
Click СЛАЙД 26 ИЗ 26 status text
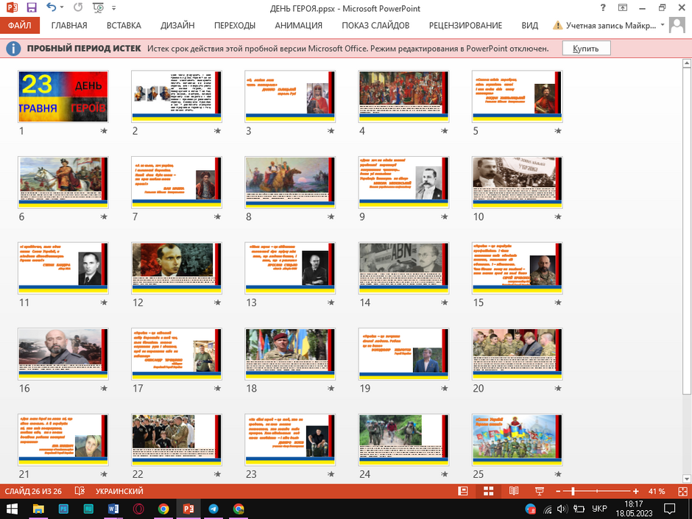pos(33,491)
